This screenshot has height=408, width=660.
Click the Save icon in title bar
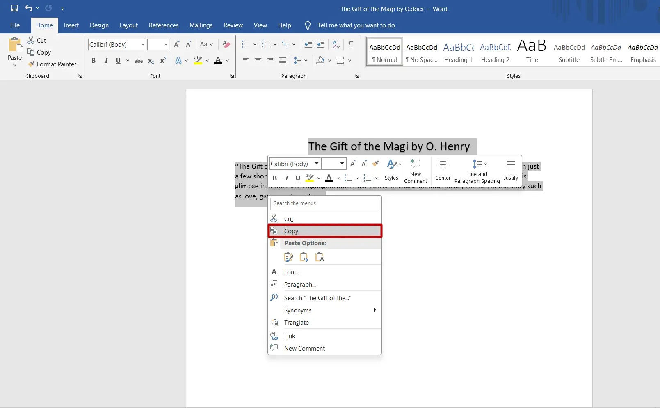(x=14, y=8)
